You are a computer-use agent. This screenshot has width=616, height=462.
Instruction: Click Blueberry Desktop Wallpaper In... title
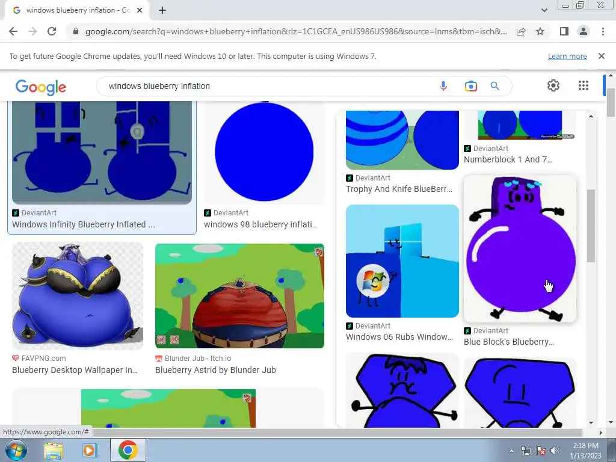[x=75, y=370]
